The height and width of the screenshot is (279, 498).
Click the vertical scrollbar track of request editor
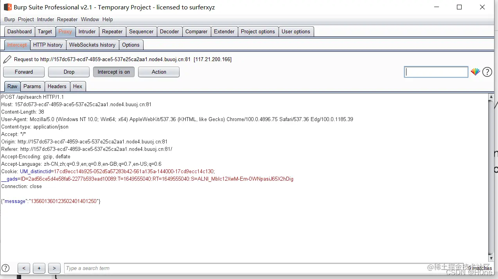(491, 177)
